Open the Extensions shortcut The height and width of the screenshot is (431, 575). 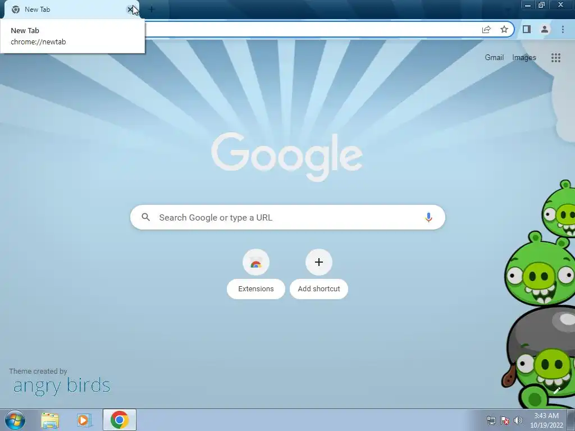[256, 274]
